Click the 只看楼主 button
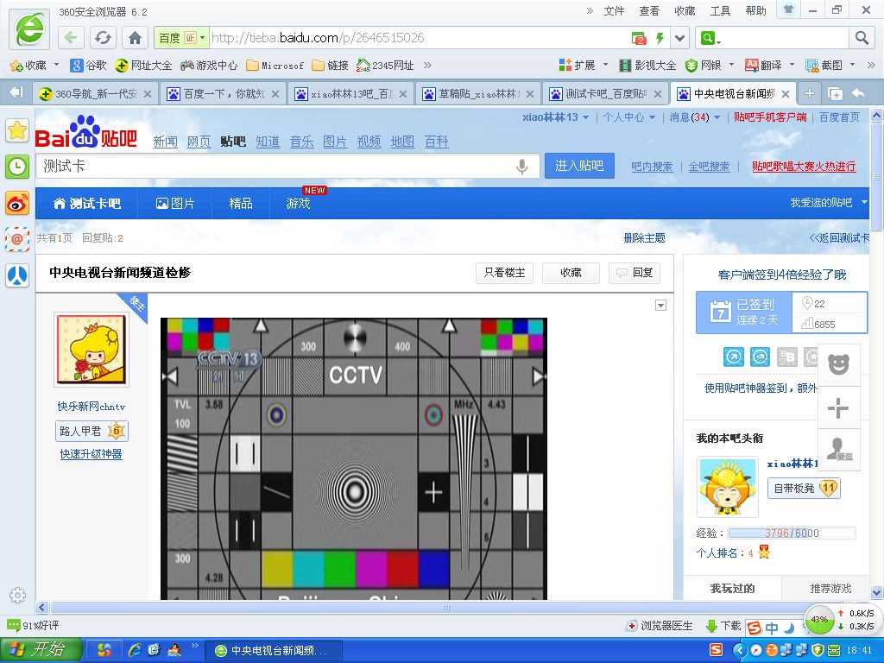Image resolution: width=884 pixels, height=663 pixels. [504, 273]
